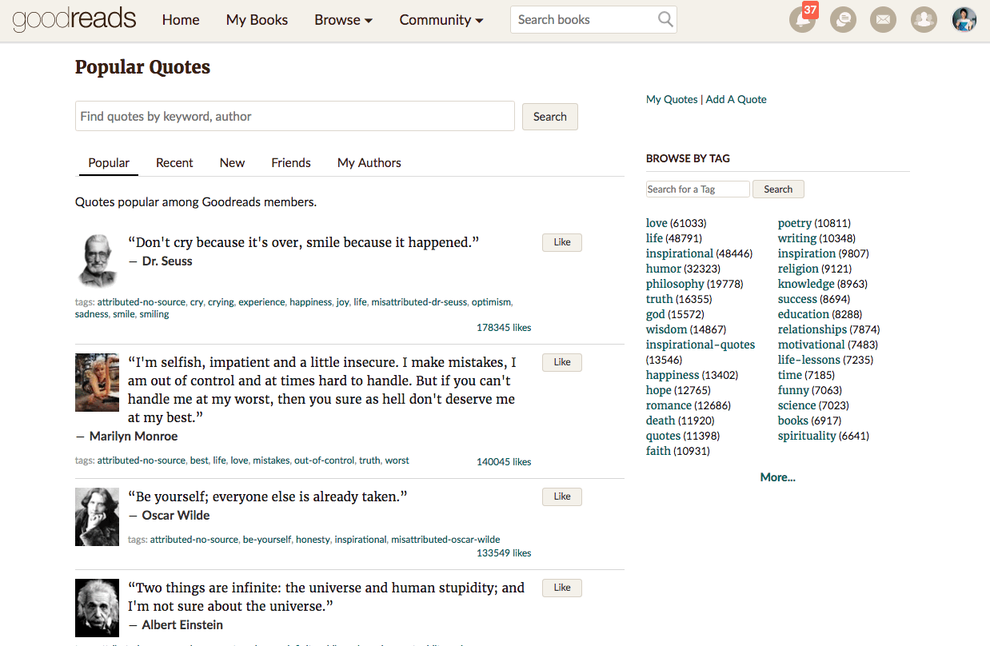Open the discussions speech bubble icon
The image size is (990, 646).
click(x=843, y=20)
